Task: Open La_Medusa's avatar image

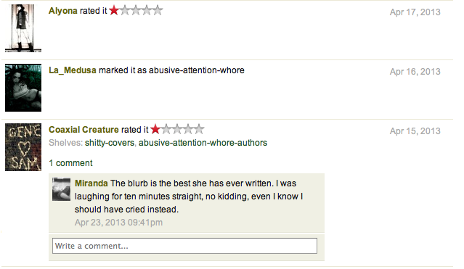Action: [x=23, y=88]
